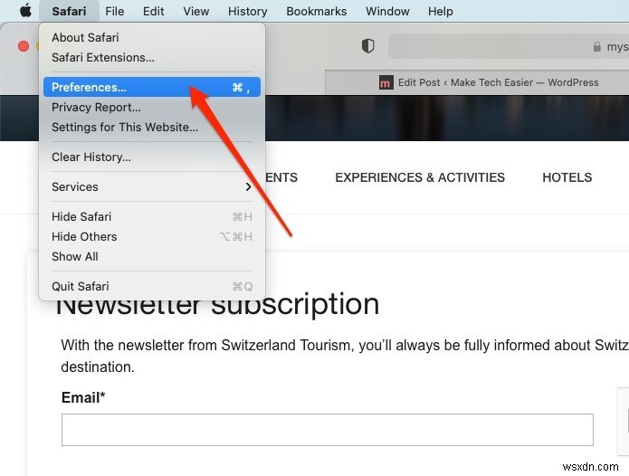
Task: Click the Email input field
Action: (328, 430)
